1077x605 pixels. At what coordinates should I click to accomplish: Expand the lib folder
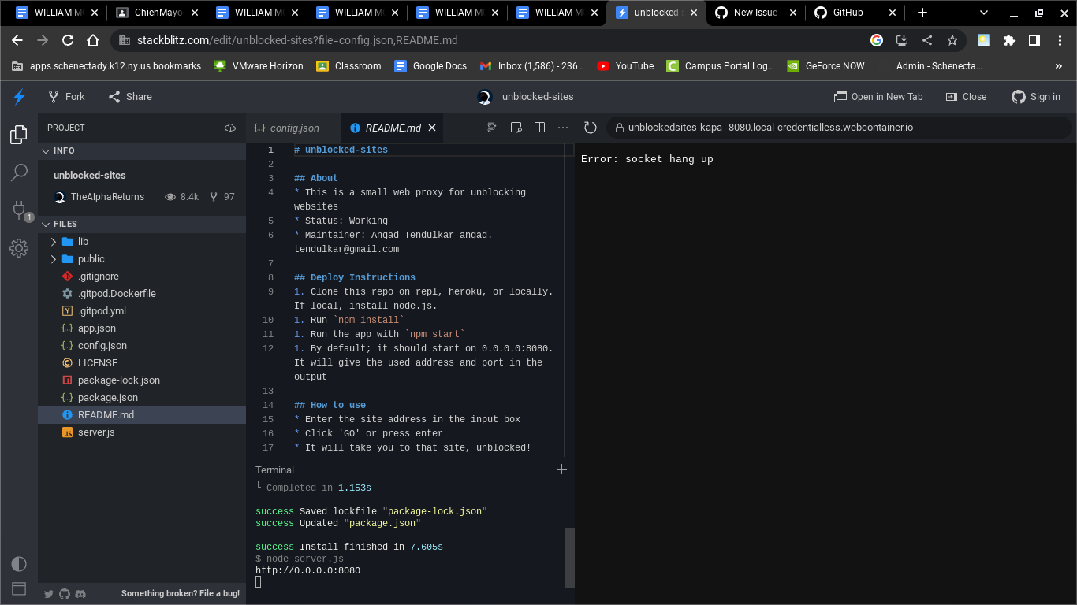coord(52,241)
